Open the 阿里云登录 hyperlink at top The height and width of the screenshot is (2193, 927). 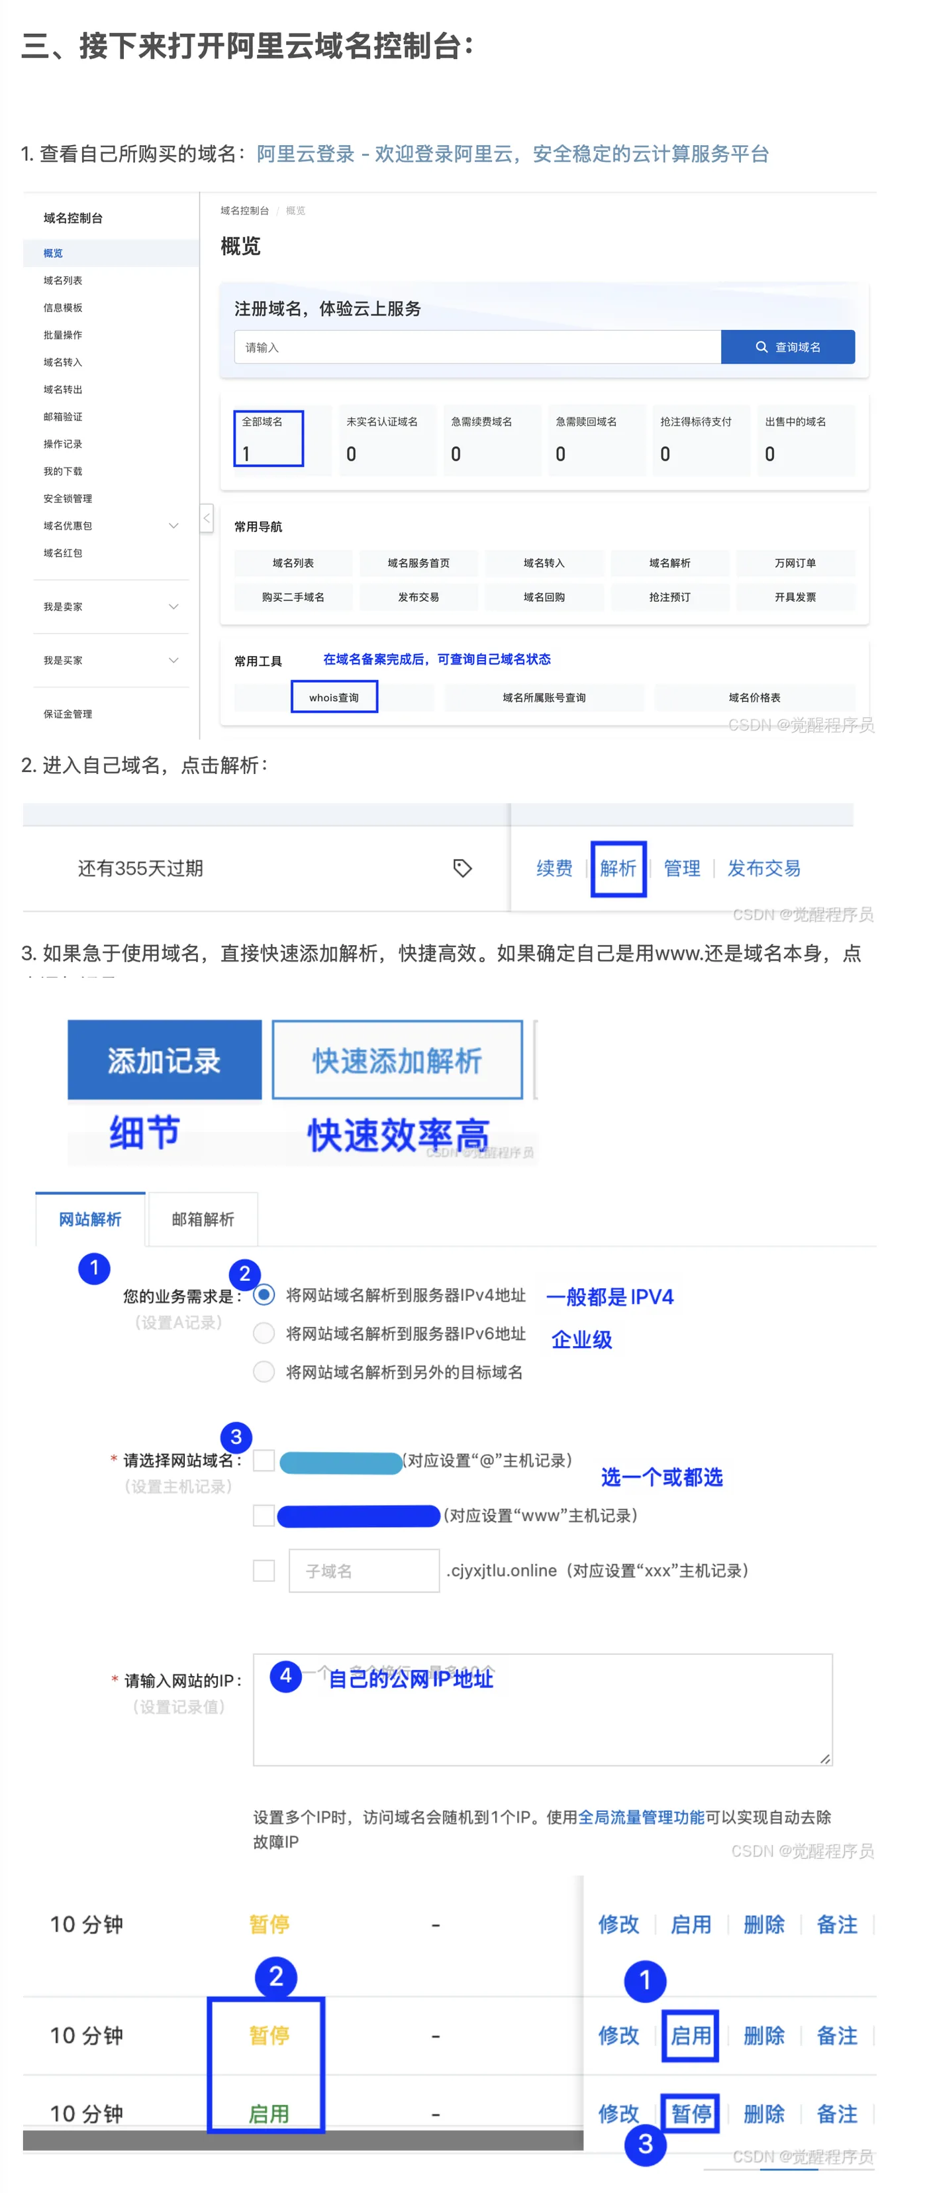click(512, 153)
